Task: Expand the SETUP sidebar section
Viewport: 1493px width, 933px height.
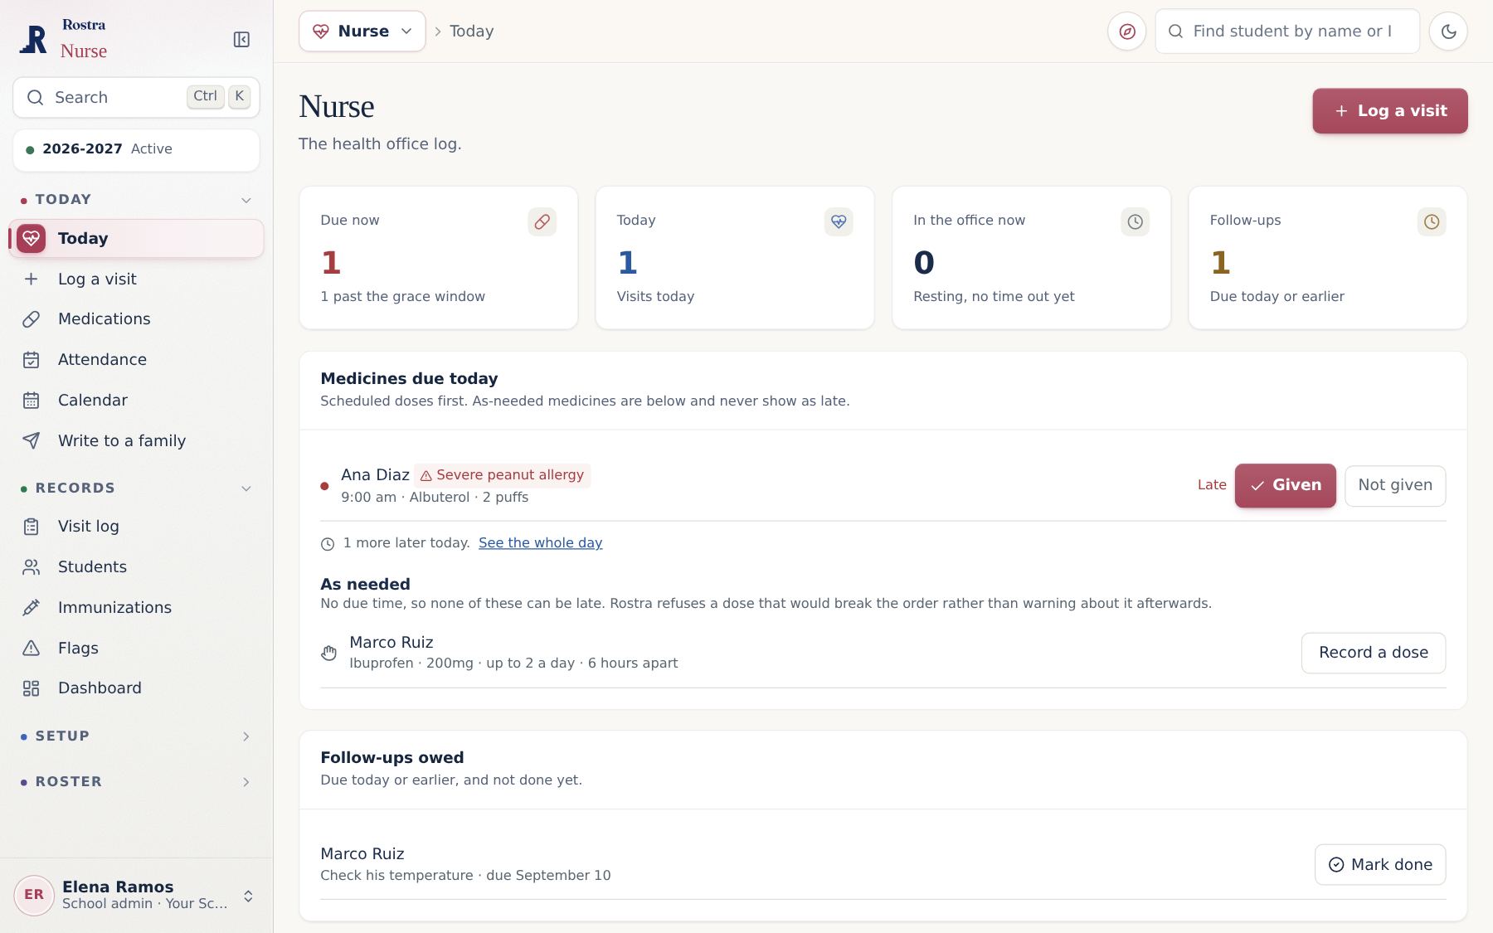Action: (x=246, y=736)
